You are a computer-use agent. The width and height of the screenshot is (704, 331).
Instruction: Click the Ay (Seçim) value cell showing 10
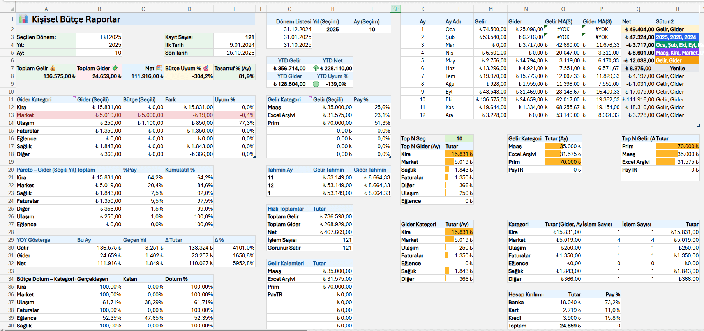pos(372,29)
